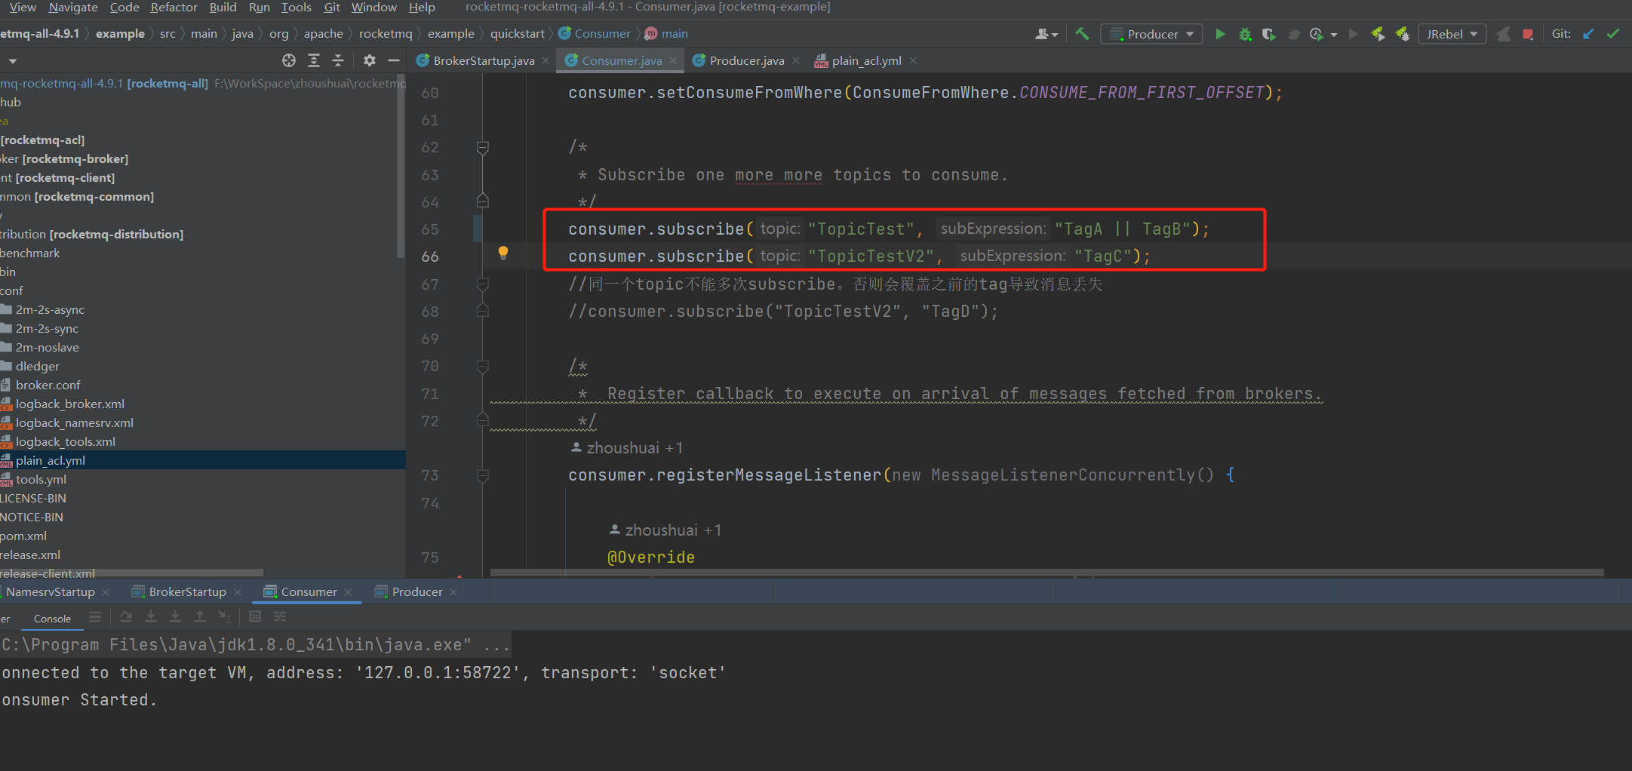This screenshot has height=771, width=1632.
Task: Open the Refactor menu
Action: point(174,8)
